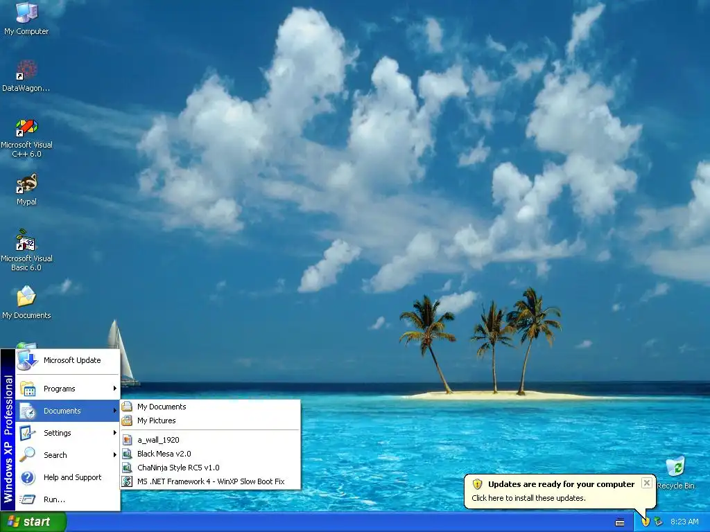Close the updates notification balloon

(647, 483)
